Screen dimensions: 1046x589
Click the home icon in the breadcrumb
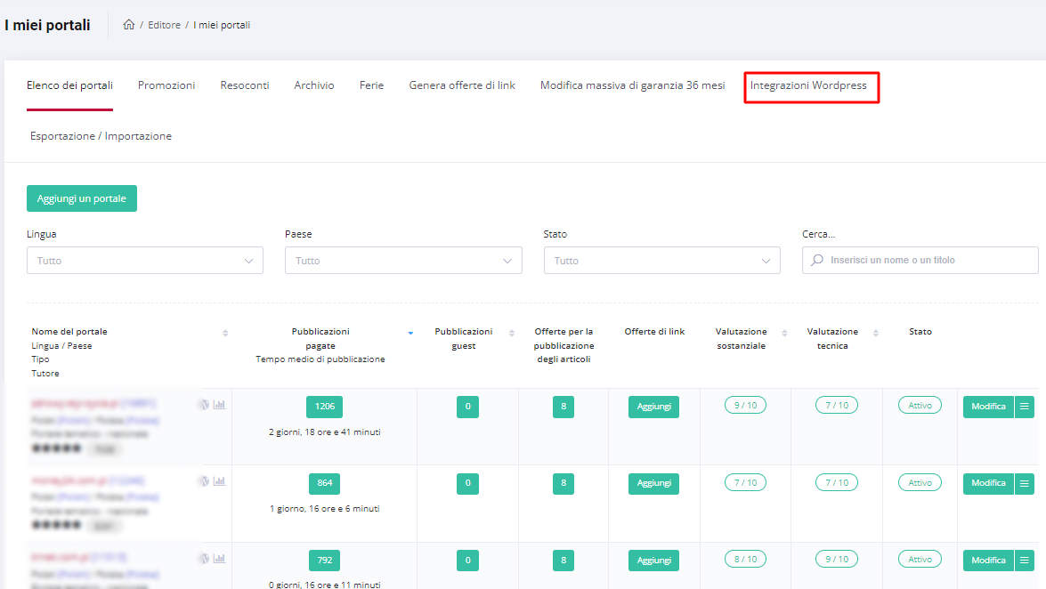(129, 25)
